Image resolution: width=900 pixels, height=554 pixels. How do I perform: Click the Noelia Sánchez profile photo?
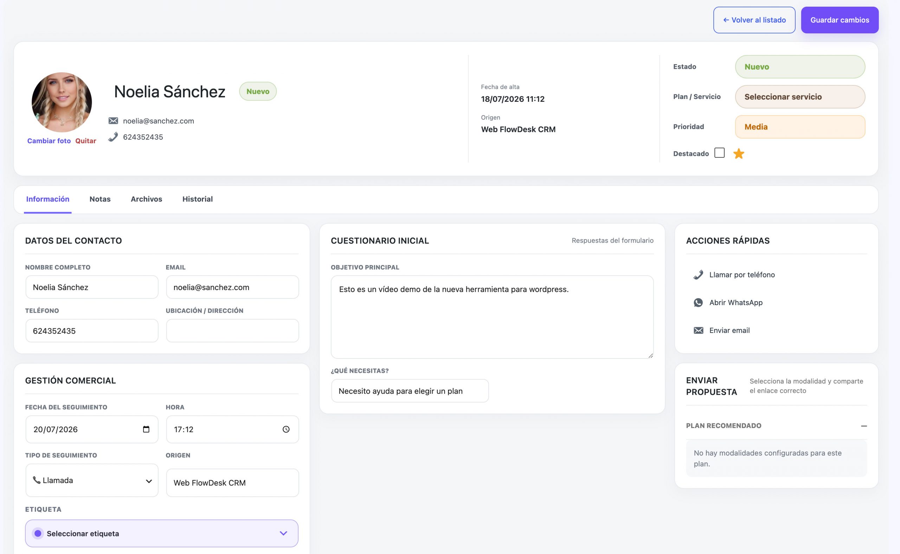coord(62,102)
